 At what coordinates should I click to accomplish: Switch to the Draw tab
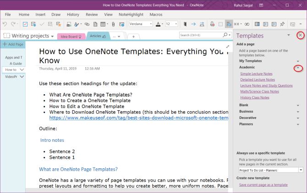coord(56,15)
